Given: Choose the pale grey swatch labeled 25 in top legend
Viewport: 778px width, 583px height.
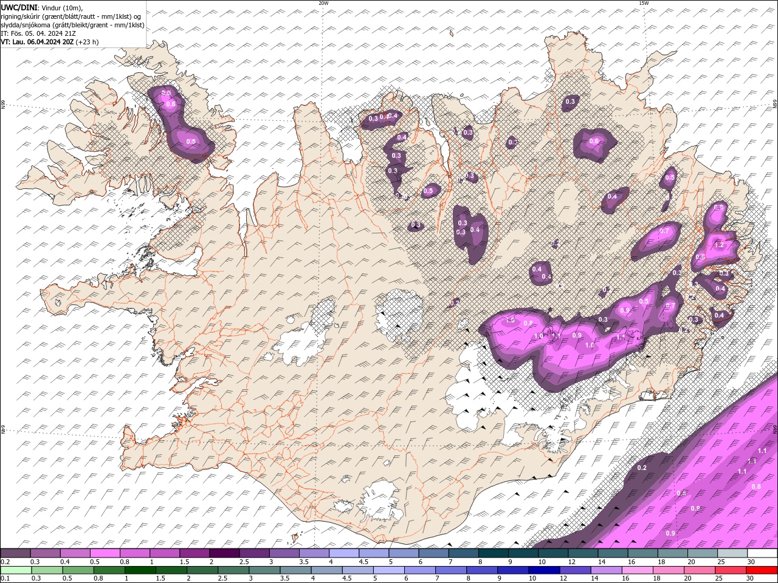Looking at the screenshot, I should pyautogui.click(x=732, y=553).
